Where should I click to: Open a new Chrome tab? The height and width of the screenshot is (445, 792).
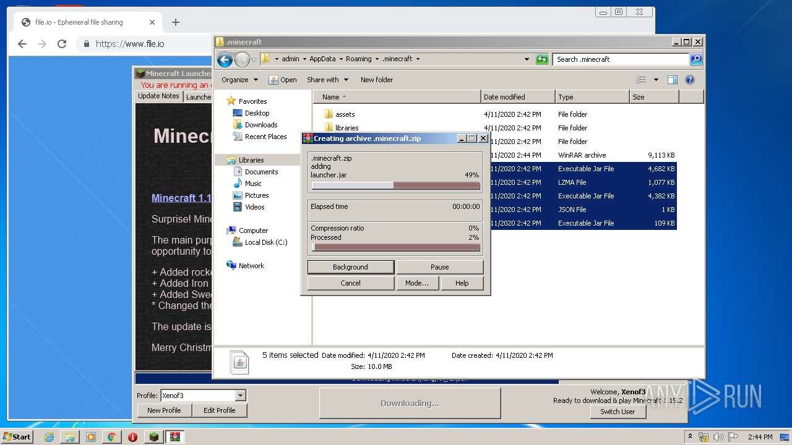click(x=176, y=22)
